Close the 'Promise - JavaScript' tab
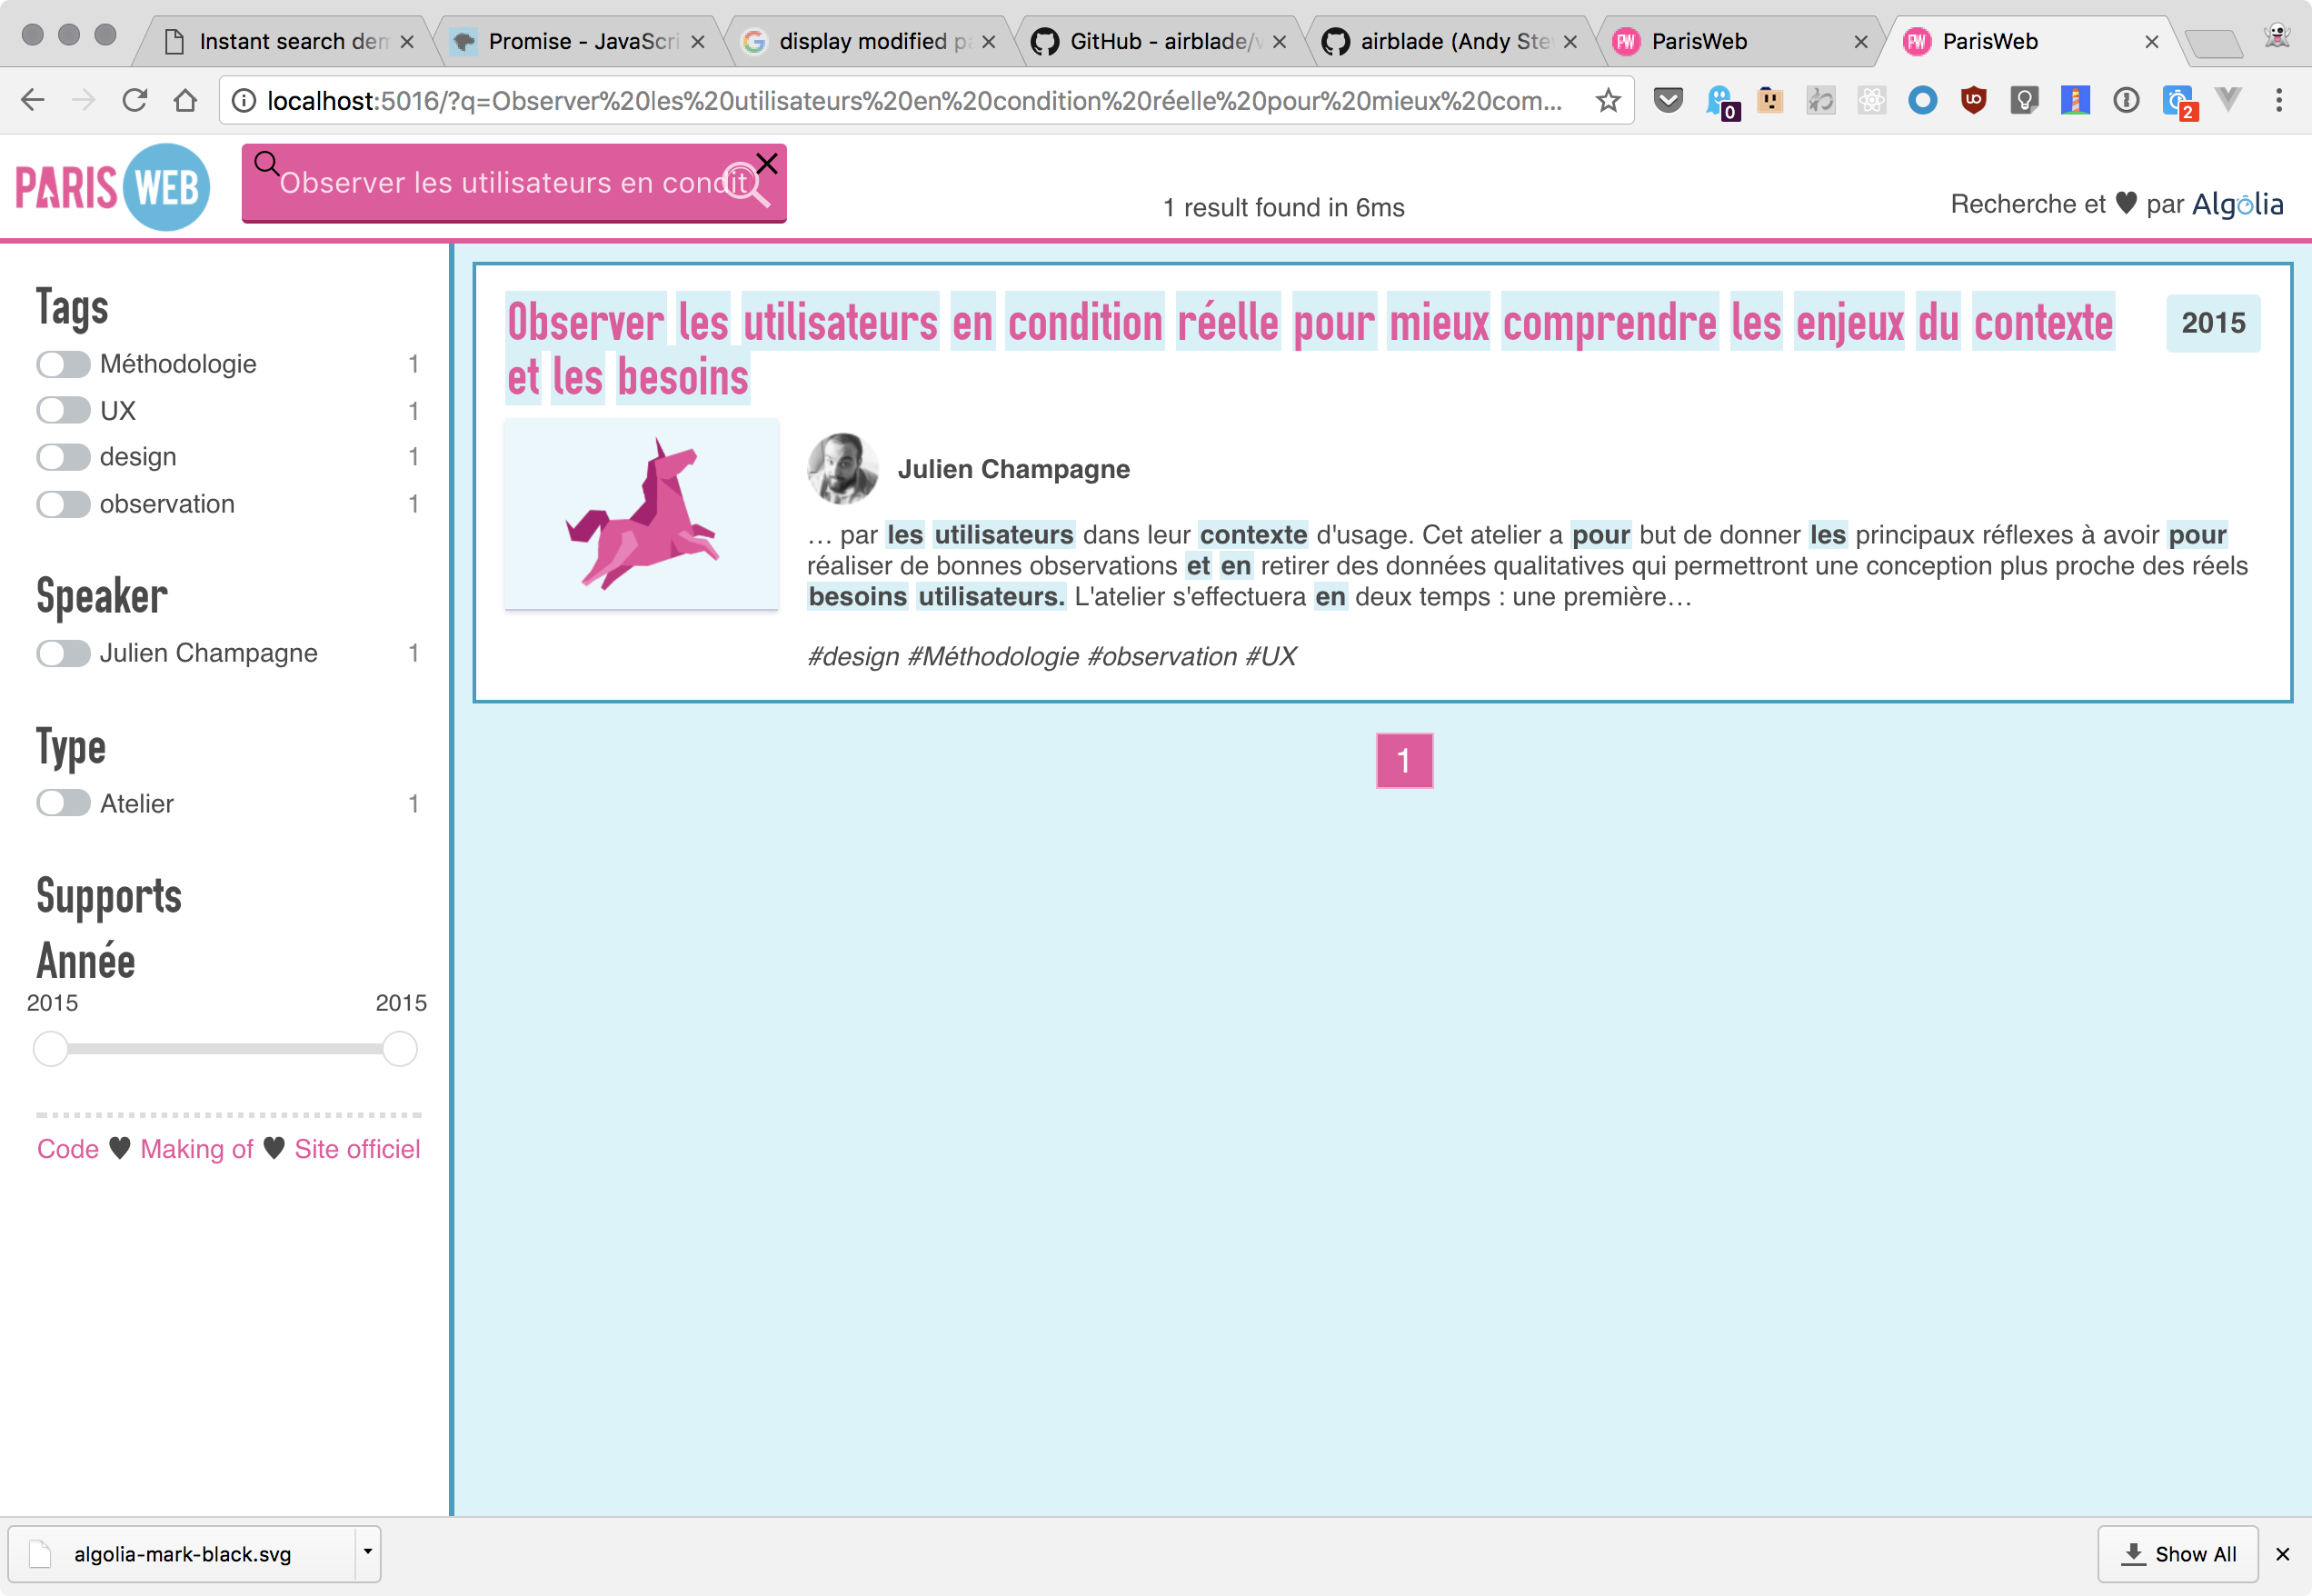Image resolution: width=2312 pixels, height=1596 pixels. coord(697,42)
